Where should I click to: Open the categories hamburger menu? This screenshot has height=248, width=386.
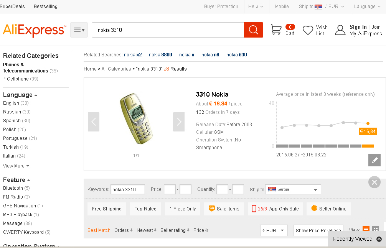pos(79,30)
